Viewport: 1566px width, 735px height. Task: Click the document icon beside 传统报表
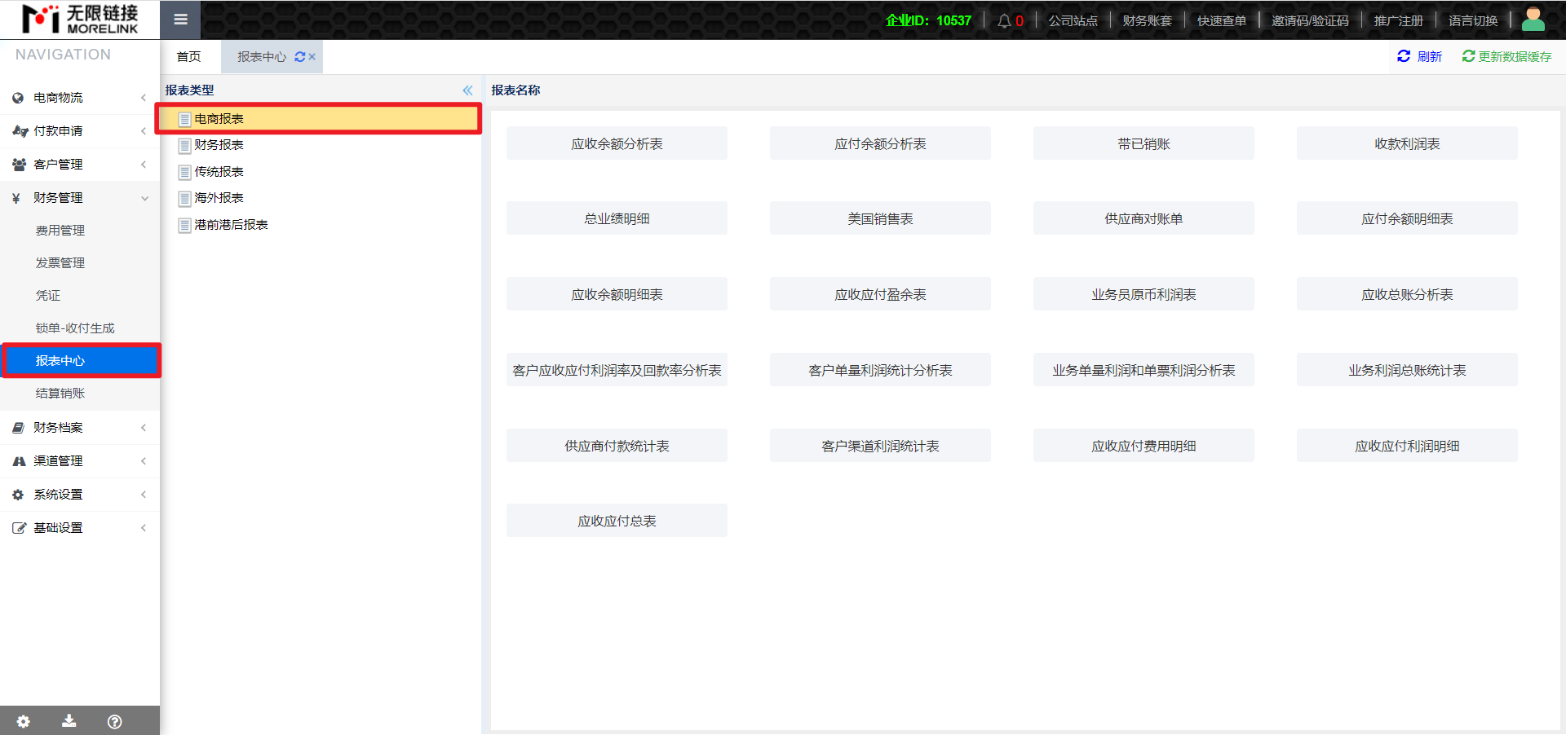pyautogui.click(x=185, y=172)
